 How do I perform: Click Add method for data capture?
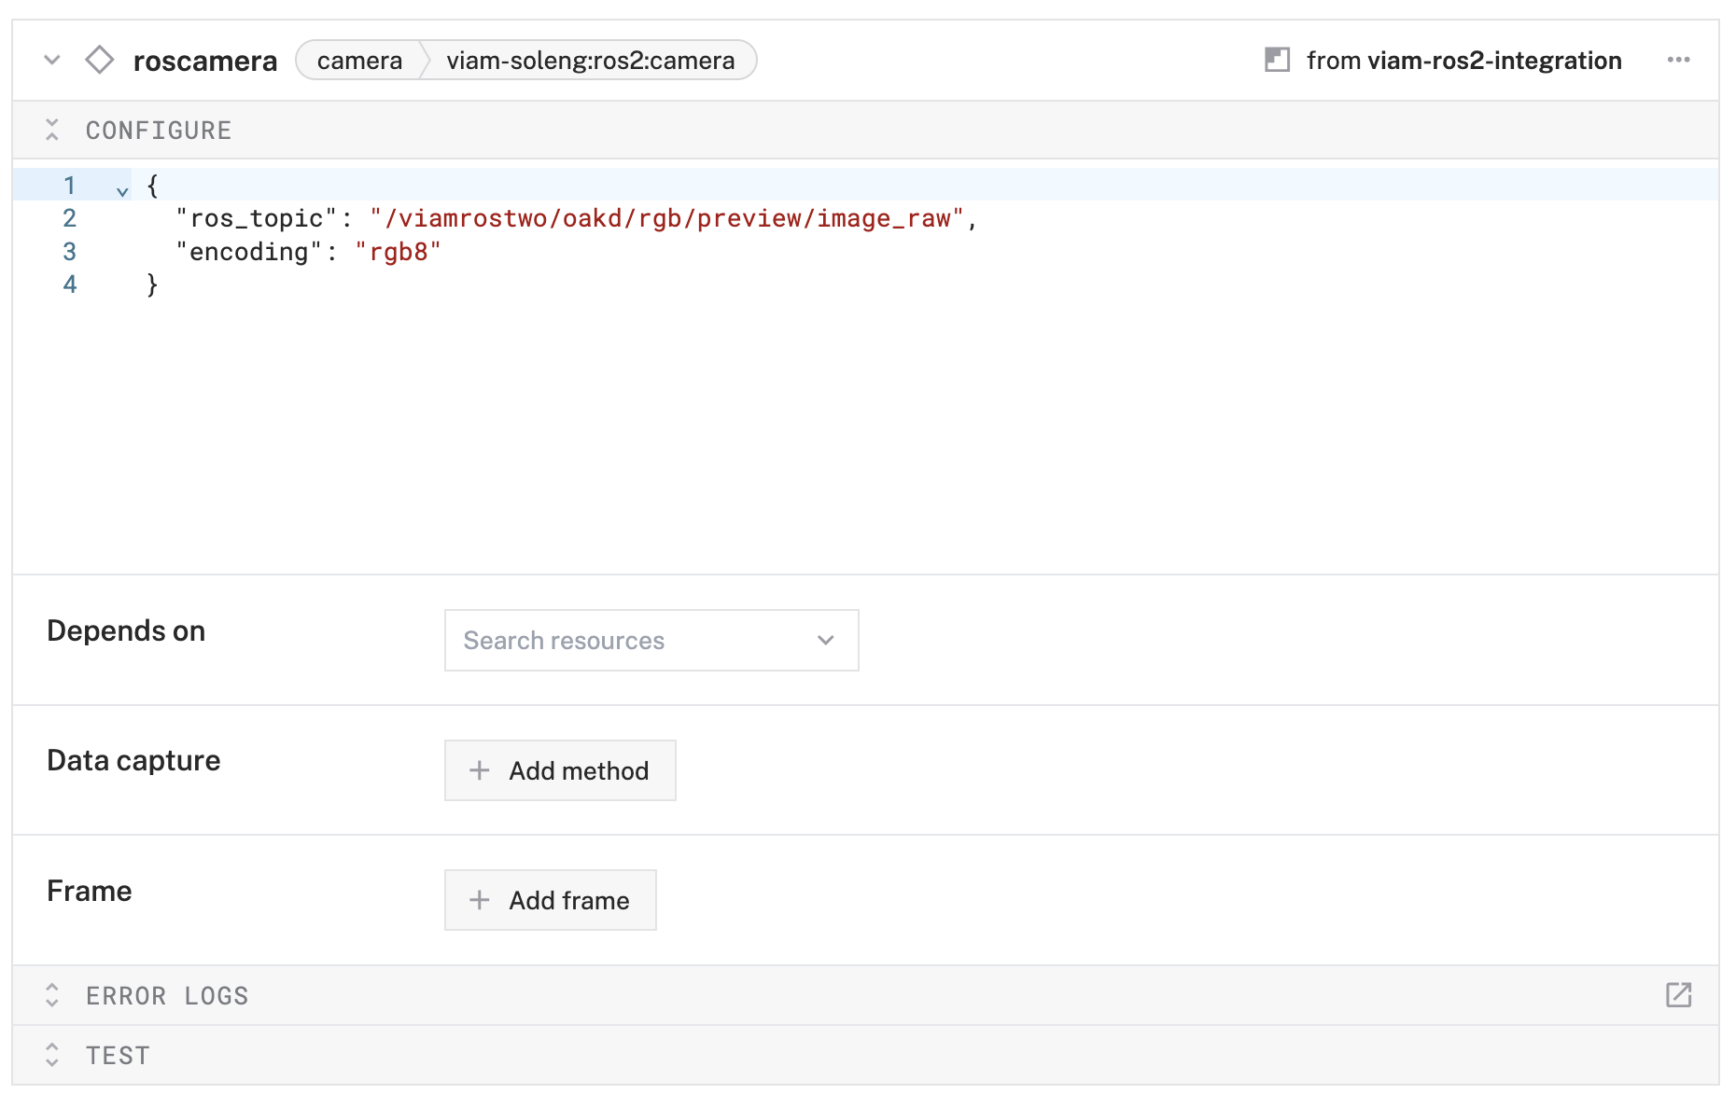560,770
